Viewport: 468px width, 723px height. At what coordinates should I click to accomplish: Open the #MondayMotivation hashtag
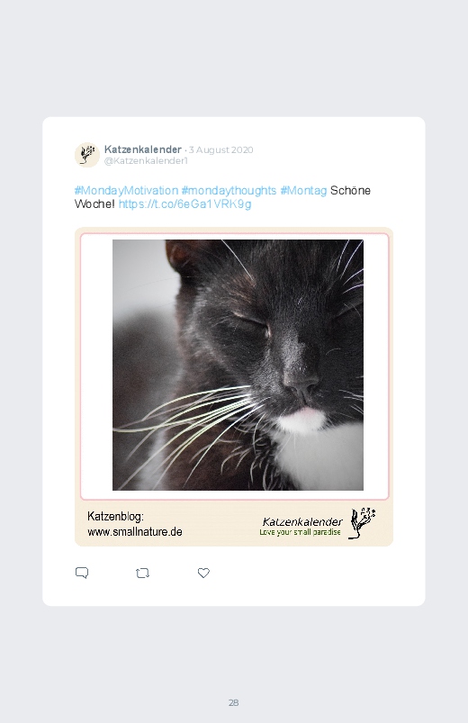[x=126, y=191]
